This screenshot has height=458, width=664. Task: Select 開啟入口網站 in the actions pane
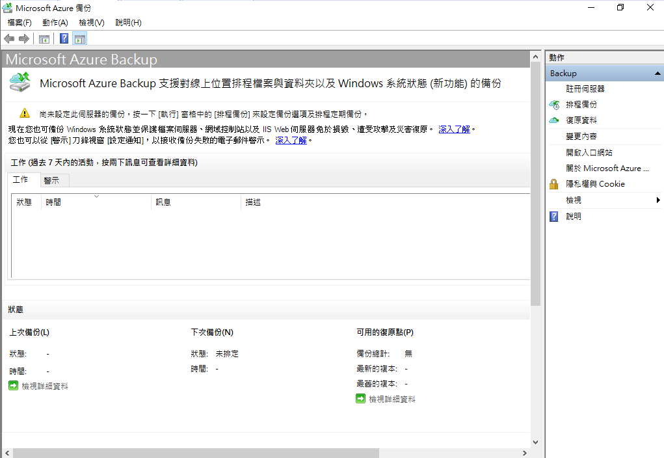click(x=589, y=152)
